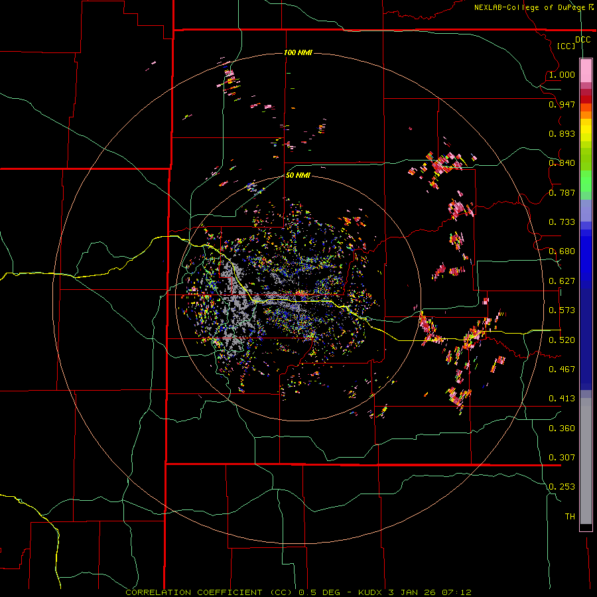Click the gray bottom segment of the color bar
The width and height of the screenshot is (597, 597).
point(586,461)
